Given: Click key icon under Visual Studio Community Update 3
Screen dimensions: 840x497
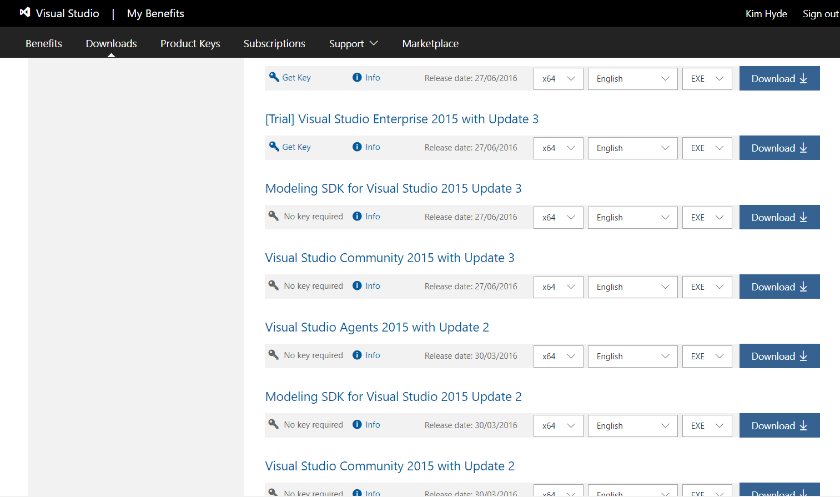Looking at the screenshot, I should point(274,285).
